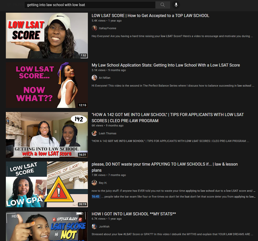Image resolution: width=258 pixels, height=241 pixels.
Task: Open 'My Law School Application Stats' video title
Action: point(166,65)
